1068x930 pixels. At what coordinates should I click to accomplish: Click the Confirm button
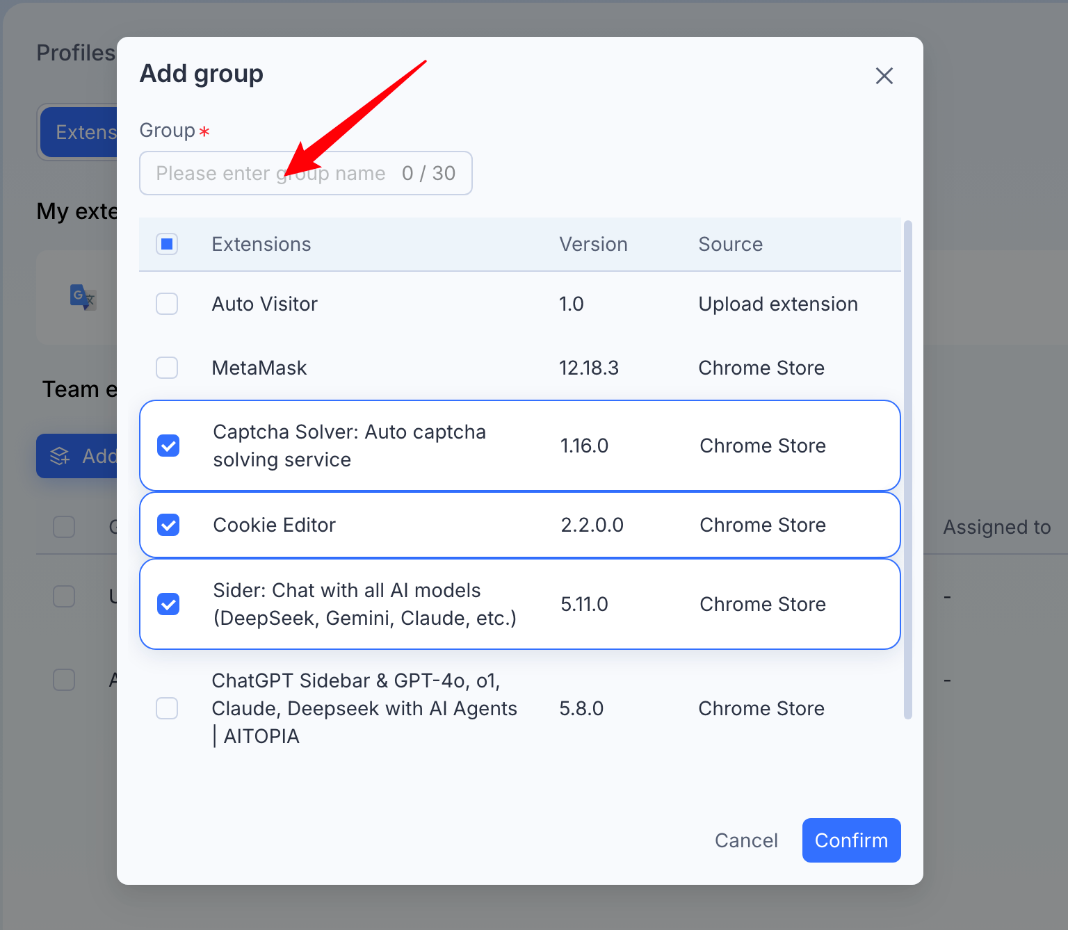[851, 840]
